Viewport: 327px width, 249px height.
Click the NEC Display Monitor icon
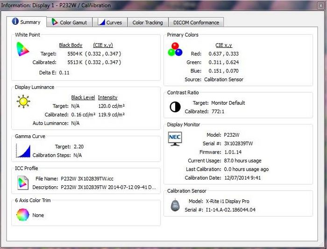175,139
